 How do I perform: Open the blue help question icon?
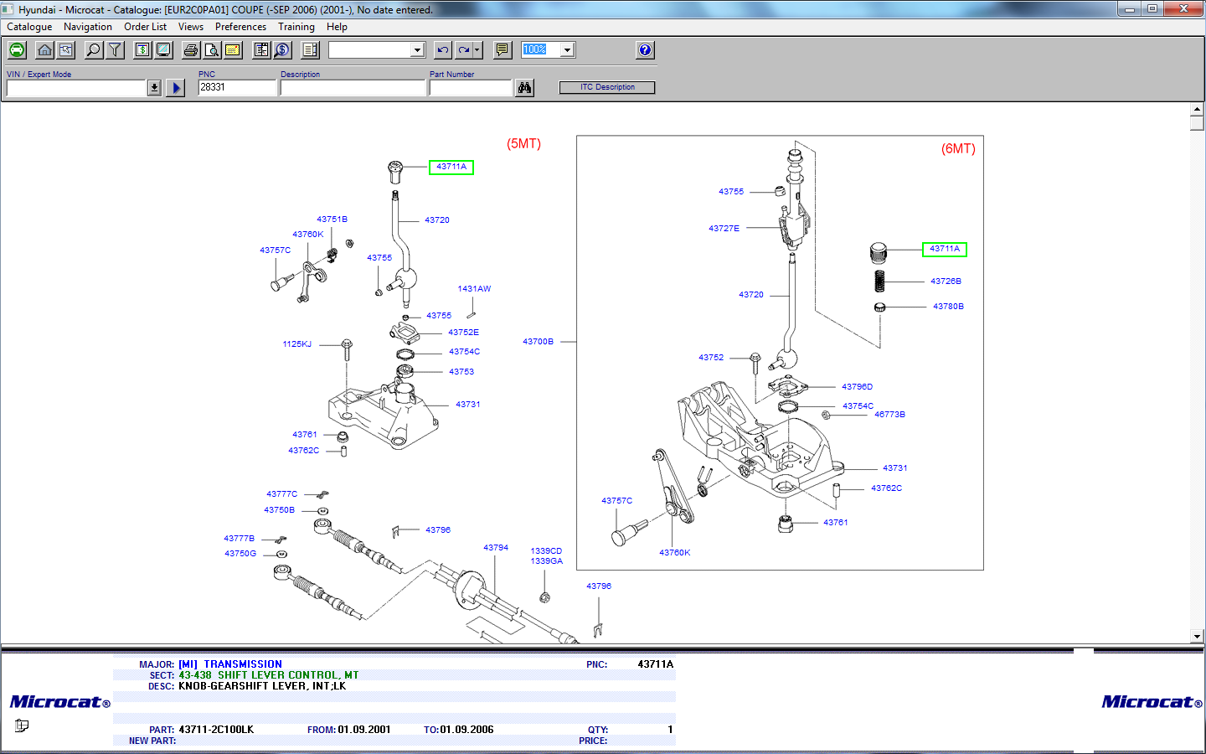click(645, 50)
